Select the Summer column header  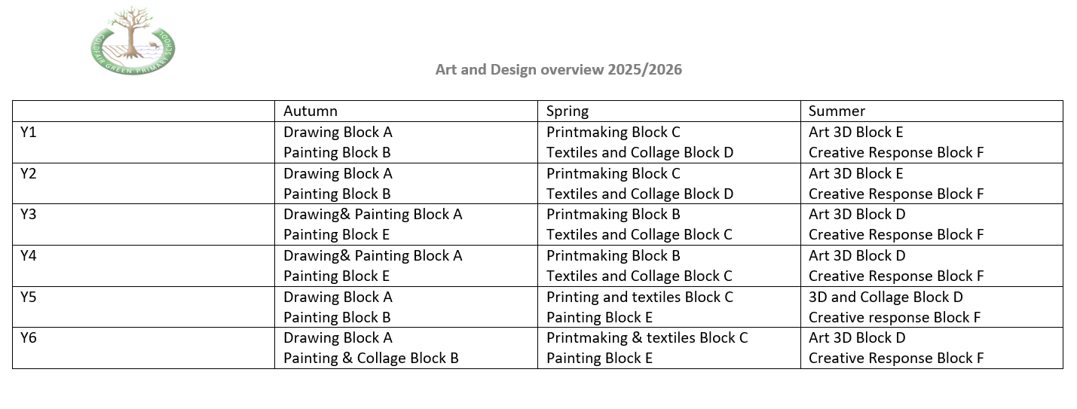click(837, 111)
